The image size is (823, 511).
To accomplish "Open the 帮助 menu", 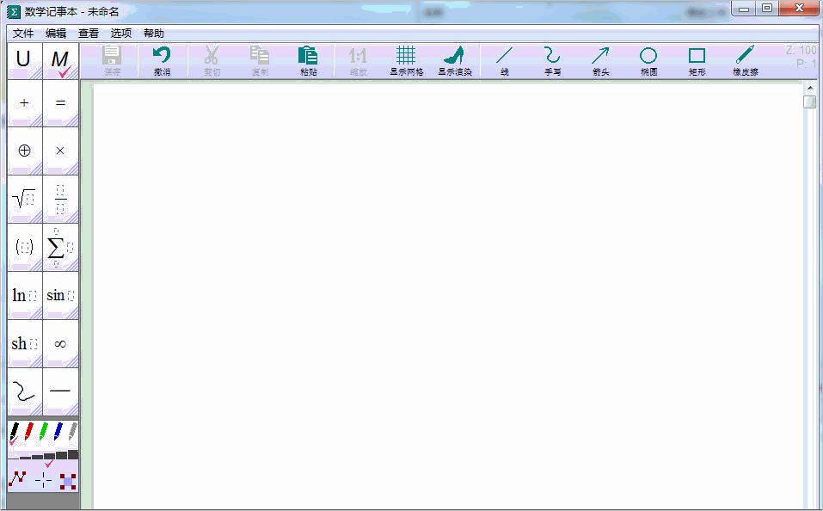I will (154, 34).
